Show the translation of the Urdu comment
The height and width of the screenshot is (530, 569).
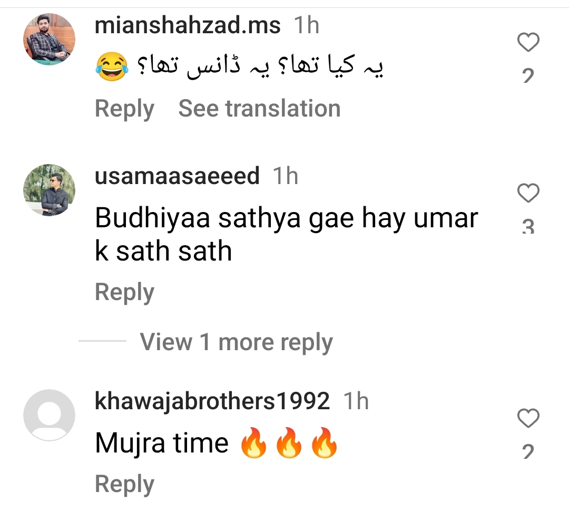(x=259, y=109)
